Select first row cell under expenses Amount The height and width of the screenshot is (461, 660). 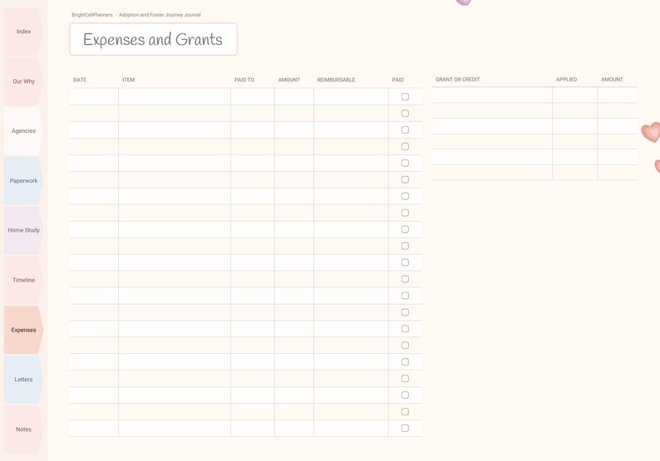click(x=294, y=96)
